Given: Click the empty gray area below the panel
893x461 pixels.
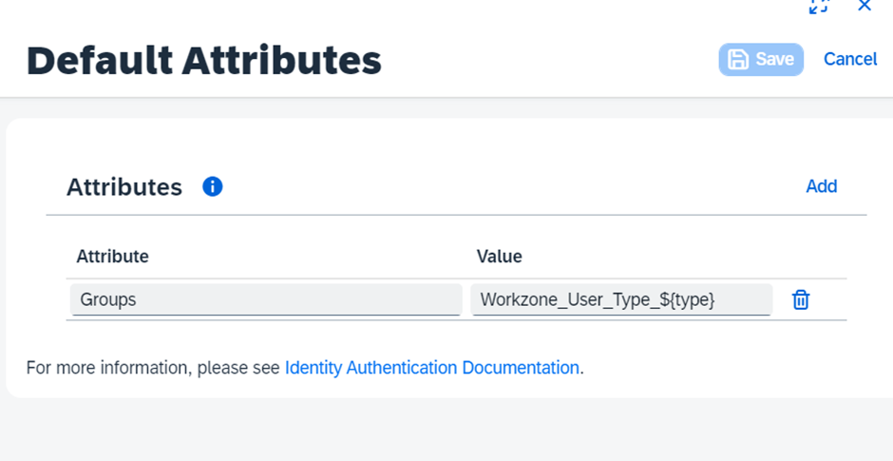Looking at the screenshot, I should [446, 432].
